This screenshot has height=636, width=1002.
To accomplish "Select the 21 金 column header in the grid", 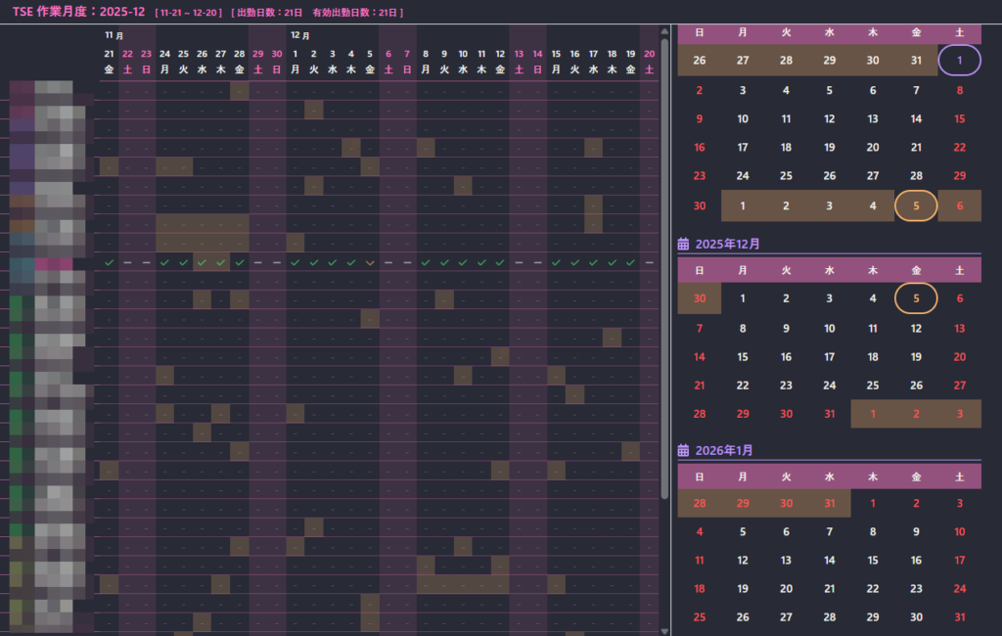I will (109, 62).
